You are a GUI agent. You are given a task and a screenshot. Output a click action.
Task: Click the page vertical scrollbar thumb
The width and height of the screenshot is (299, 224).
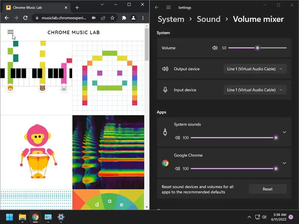tap(147, 44)
